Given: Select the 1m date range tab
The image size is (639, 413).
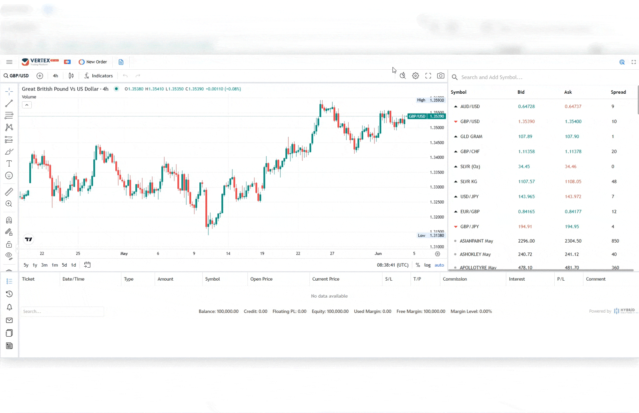Looking at the screenshot, I should (55, 265).
